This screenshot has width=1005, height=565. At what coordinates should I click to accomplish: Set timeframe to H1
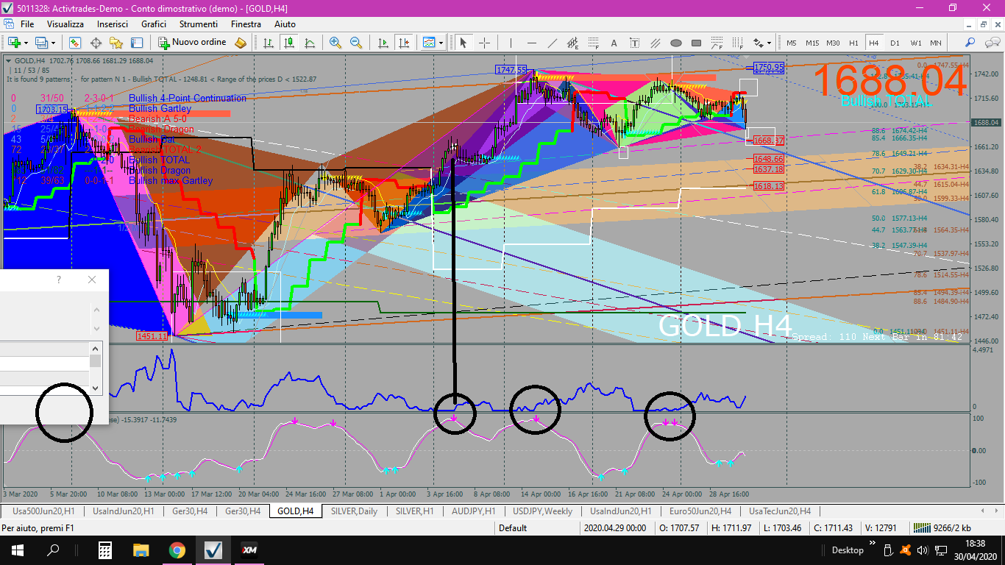pos(853,43)
